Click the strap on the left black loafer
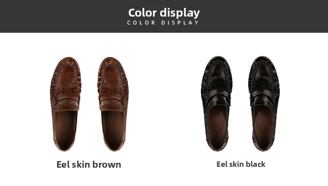This screenshot has height=186, width=328. tap(217, 99)
